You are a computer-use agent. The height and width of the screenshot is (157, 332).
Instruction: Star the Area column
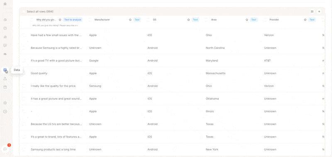(x=247, y=19)
